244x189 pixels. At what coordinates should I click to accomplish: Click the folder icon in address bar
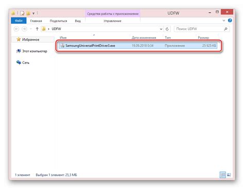[x=44, y=29]
